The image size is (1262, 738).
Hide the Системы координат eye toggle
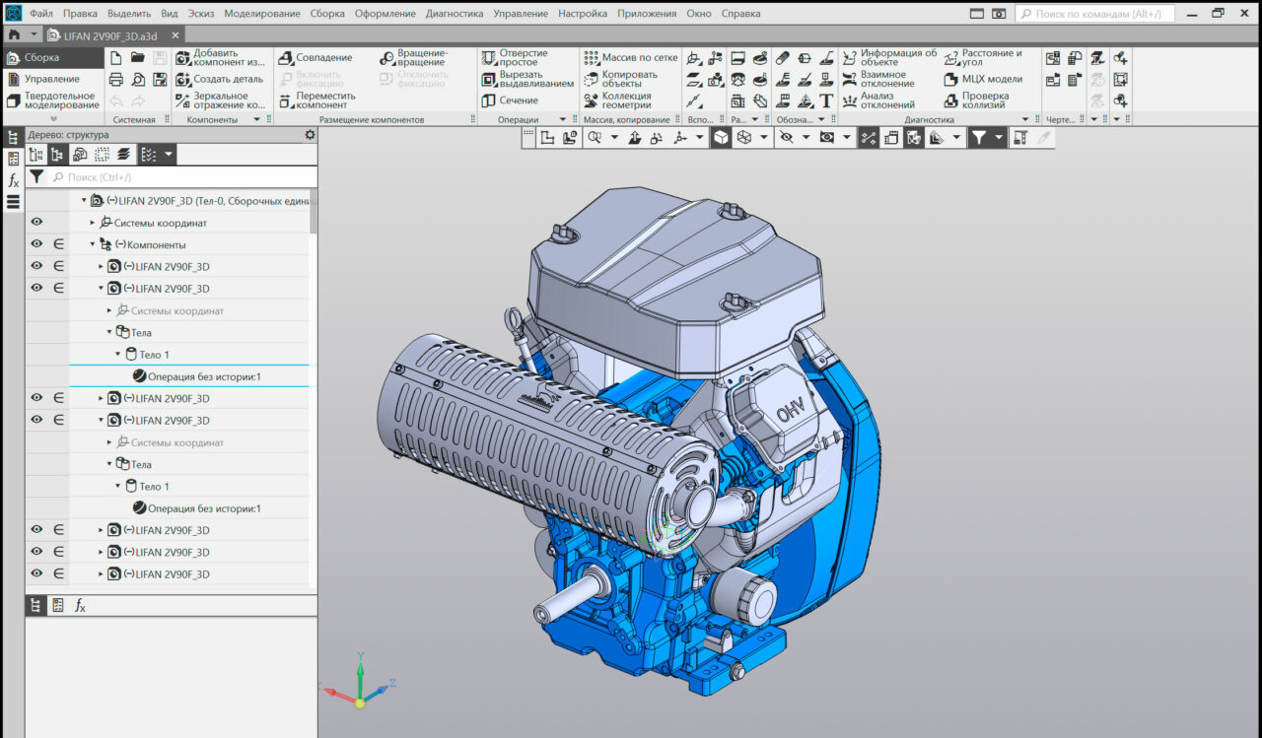point(36,223)
